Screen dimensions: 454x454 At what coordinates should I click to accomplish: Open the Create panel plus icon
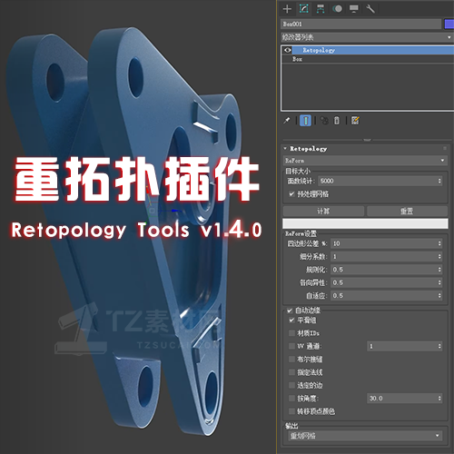(x=287, y=9)
